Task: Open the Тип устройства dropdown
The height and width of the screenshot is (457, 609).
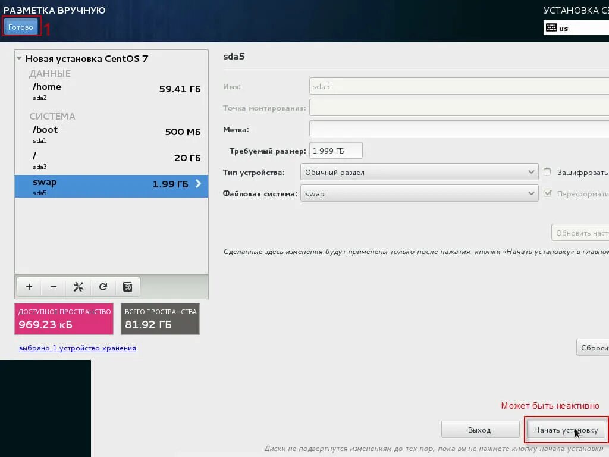Action: point(419,172)
